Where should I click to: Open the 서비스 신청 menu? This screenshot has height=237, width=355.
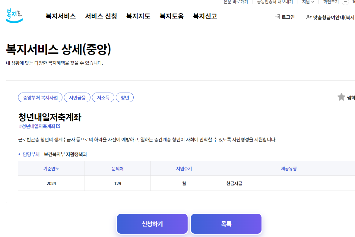coord(101,16)
